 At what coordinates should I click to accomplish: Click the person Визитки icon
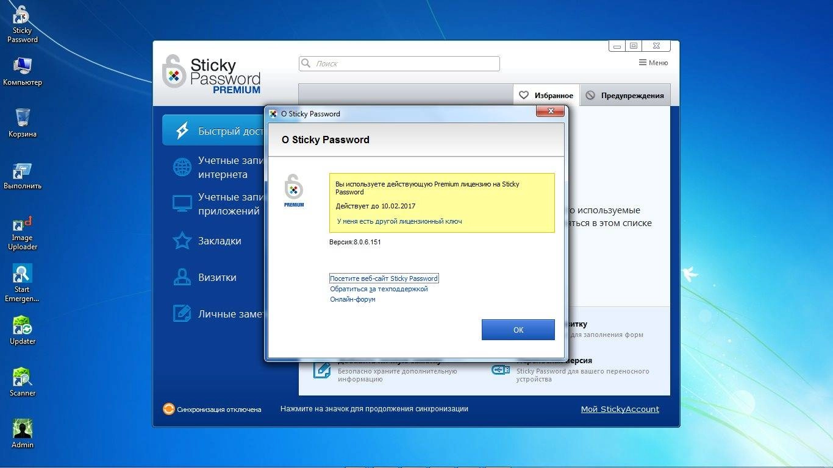click(182, 277)
